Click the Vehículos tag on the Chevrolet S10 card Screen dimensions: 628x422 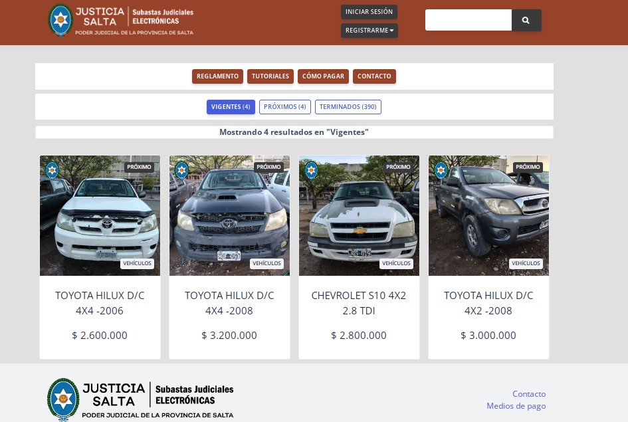tap(396, 263)
